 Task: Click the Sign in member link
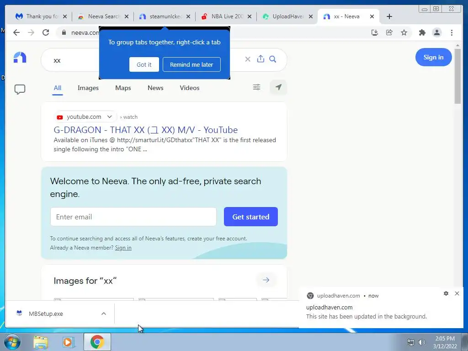[123, 248]
